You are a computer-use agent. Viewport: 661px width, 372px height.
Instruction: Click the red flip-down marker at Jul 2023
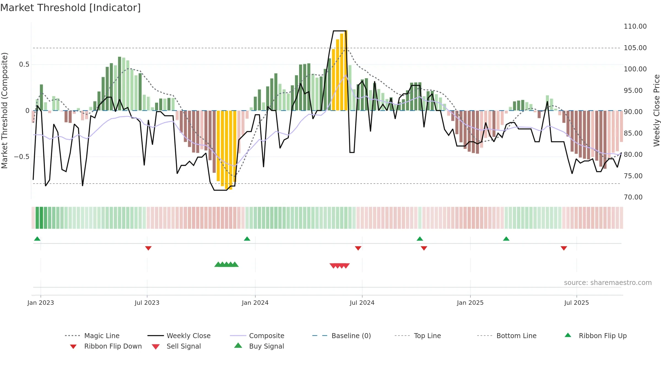(x=148, y=248)
